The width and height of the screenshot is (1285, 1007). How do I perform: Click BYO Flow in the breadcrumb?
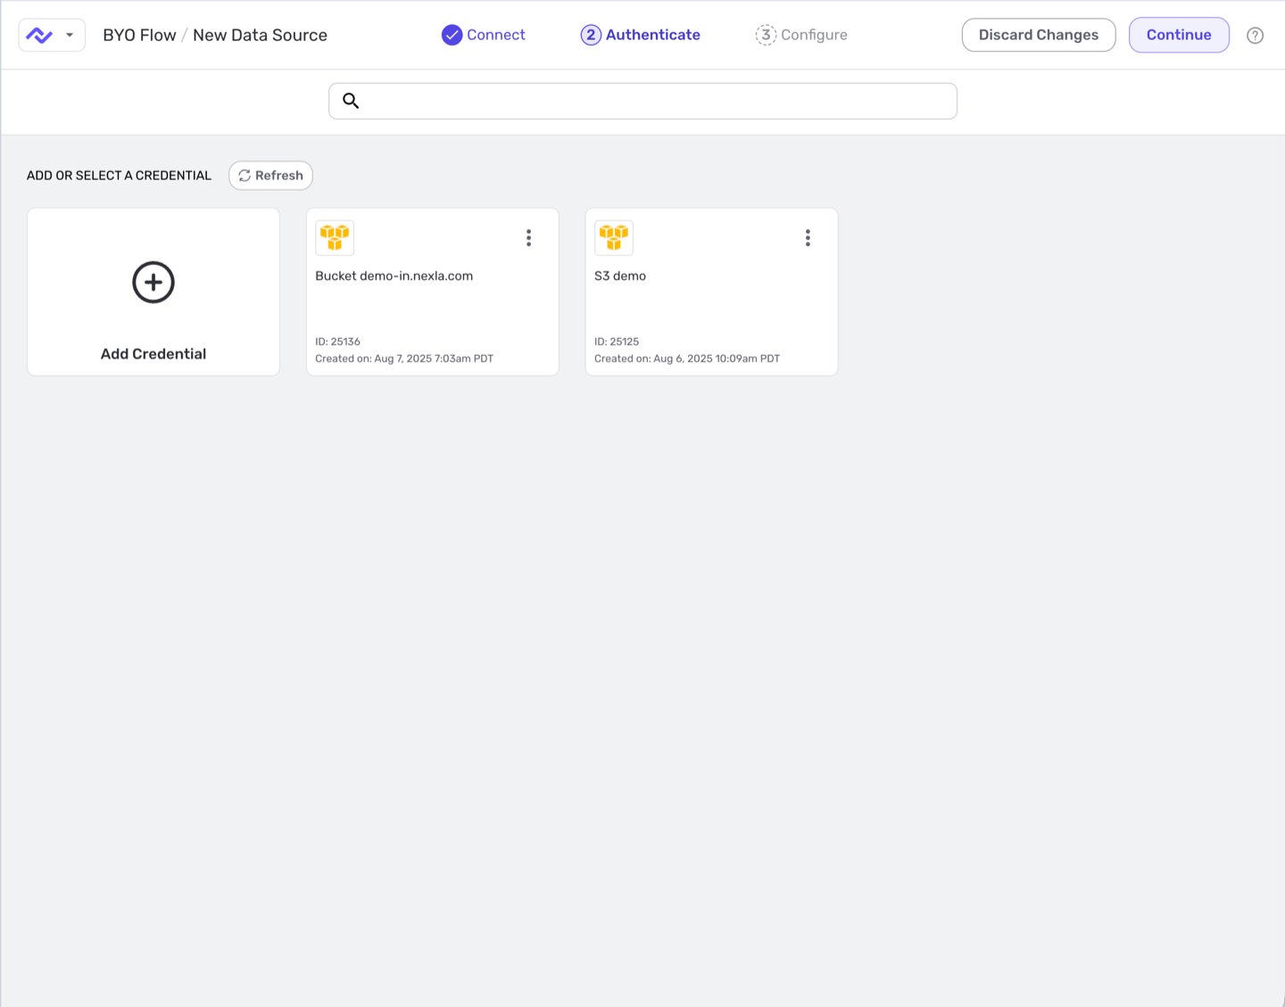pyautogui.click(x=139, y=36)
